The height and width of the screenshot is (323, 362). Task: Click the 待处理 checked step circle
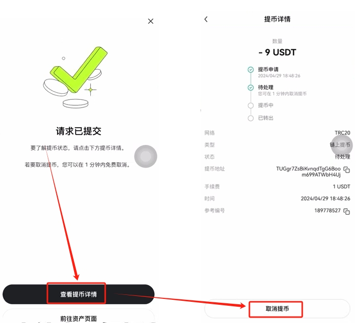pos(251,88)
